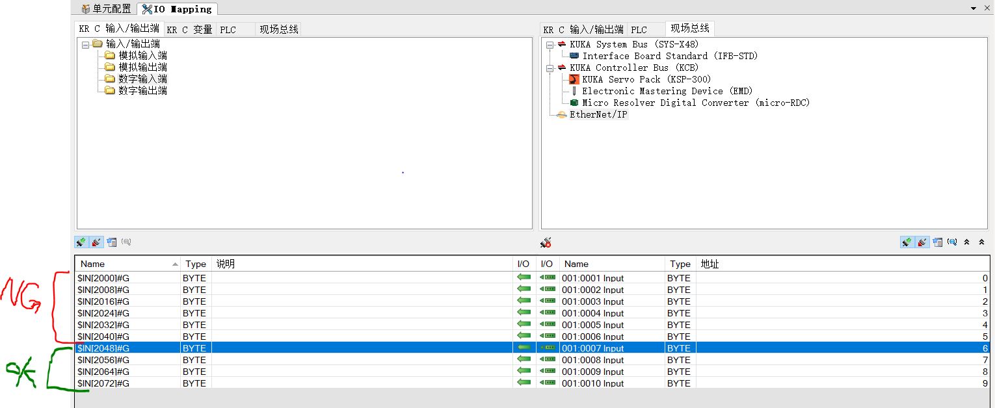Click the 地址 column header

pyautogui.click(x=709, y=264)
